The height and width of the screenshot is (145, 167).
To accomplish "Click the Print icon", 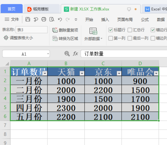I will 44,19.
